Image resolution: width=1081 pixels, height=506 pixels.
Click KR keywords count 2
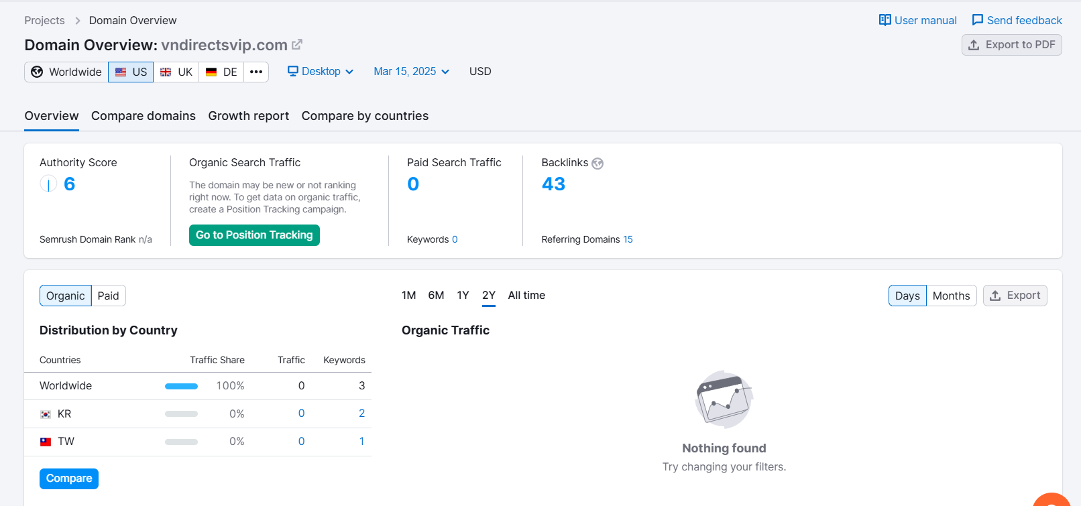pyautogui.click(x=362, y=414)
